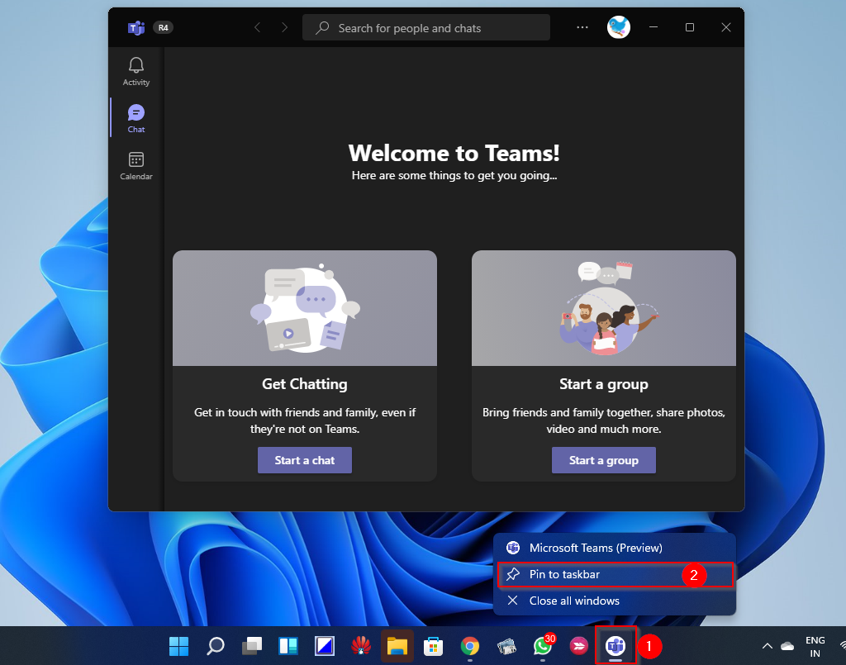Screen dimensions: 846x665
Task: Open the ENG IN language switcher
Action: [x=815, y=646]
